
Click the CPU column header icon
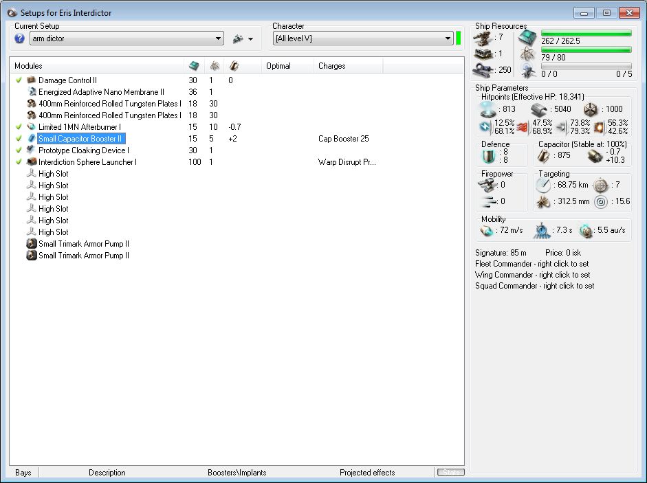pos(193,65)
